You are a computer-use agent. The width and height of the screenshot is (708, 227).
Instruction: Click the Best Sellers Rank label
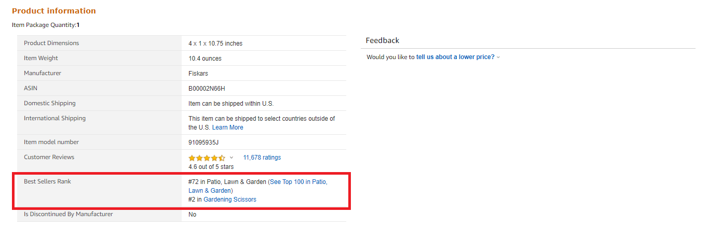coord(47,181)
